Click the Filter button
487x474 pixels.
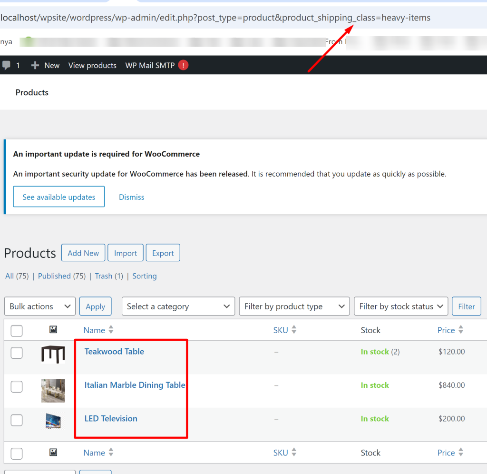(466, 306)
